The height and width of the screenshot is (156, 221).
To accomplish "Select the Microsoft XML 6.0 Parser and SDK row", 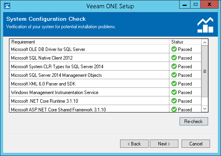I will [105, 83].
